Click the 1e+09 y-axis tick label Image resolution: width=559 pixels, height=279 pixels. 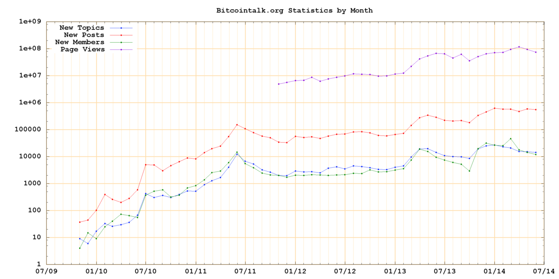pyautogui.click(x=31, y=21)
